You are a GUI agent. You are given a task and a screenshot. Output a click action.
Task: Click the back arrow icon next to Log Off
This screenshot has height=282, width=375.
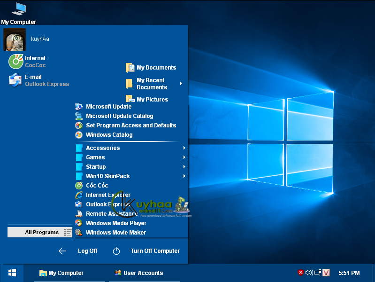point(62,251)
